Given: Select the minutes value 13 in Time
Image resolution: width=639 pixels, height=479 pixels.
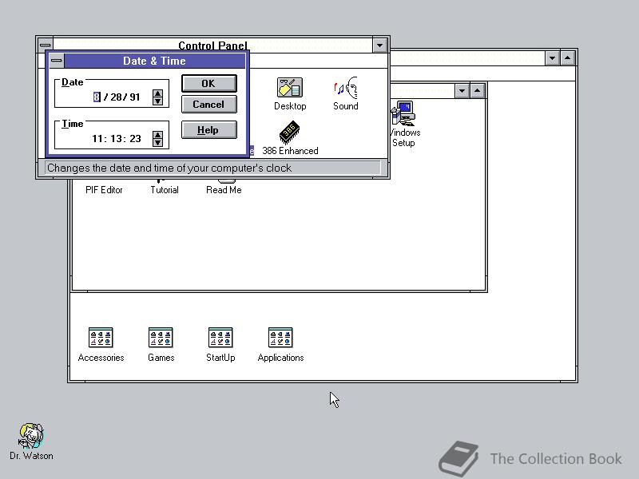Looking at the screenshot, I should [116, 138].
